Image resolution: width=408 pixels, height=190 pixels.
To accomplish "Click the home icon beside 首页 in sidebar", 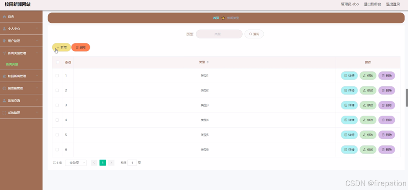I will tap(4, 17).
